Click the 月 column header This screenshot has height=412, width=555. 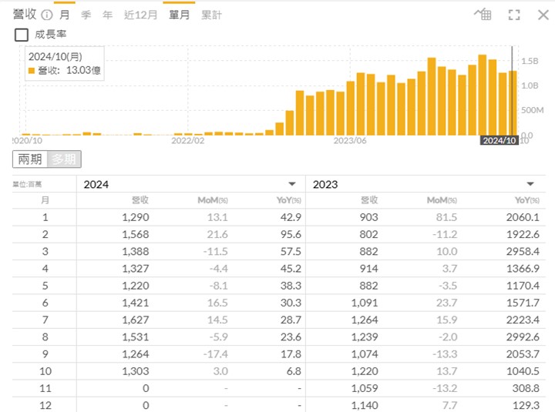pos(45,200)
